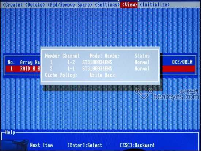This screenshot has width=201, height=151.
Task: Select the highlighted View menu
Action: pos(129,5)
